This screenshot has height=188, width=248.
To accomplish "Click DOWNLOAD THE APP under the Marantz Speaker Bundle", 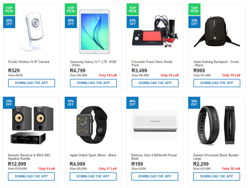I will [31, 177].
